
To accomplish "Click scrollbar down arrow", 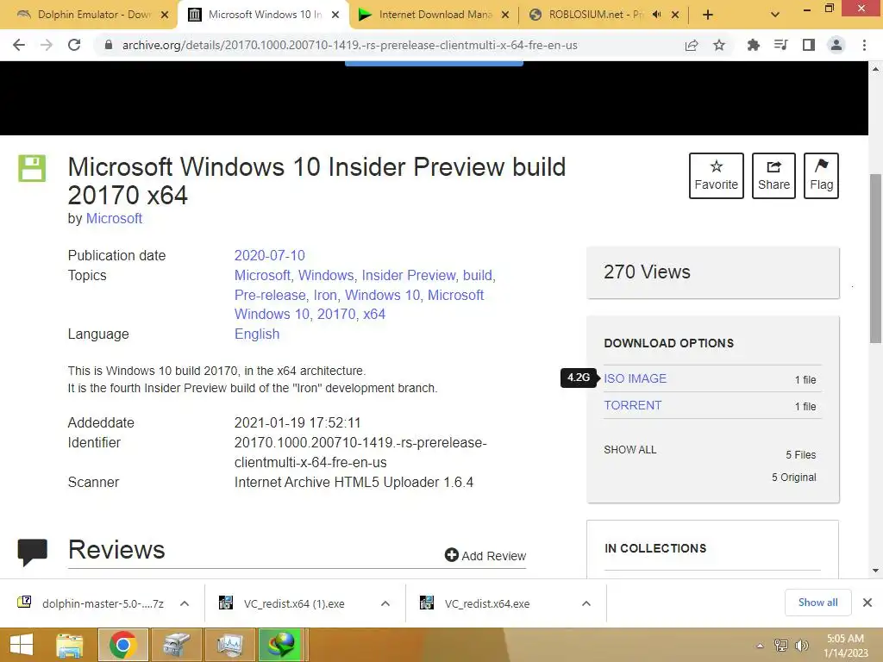I will [876, 571].
